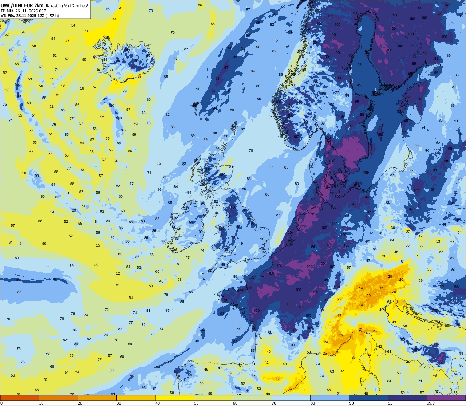The image size is (466, 406).
Task: Select the 20–30% legend color segment
Action: [97, 398]
